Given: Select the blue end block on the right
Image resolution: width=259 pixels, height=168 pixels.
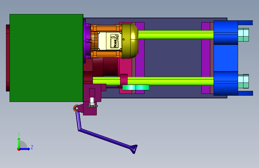Looking at the screenshot, I should (226, 58).
